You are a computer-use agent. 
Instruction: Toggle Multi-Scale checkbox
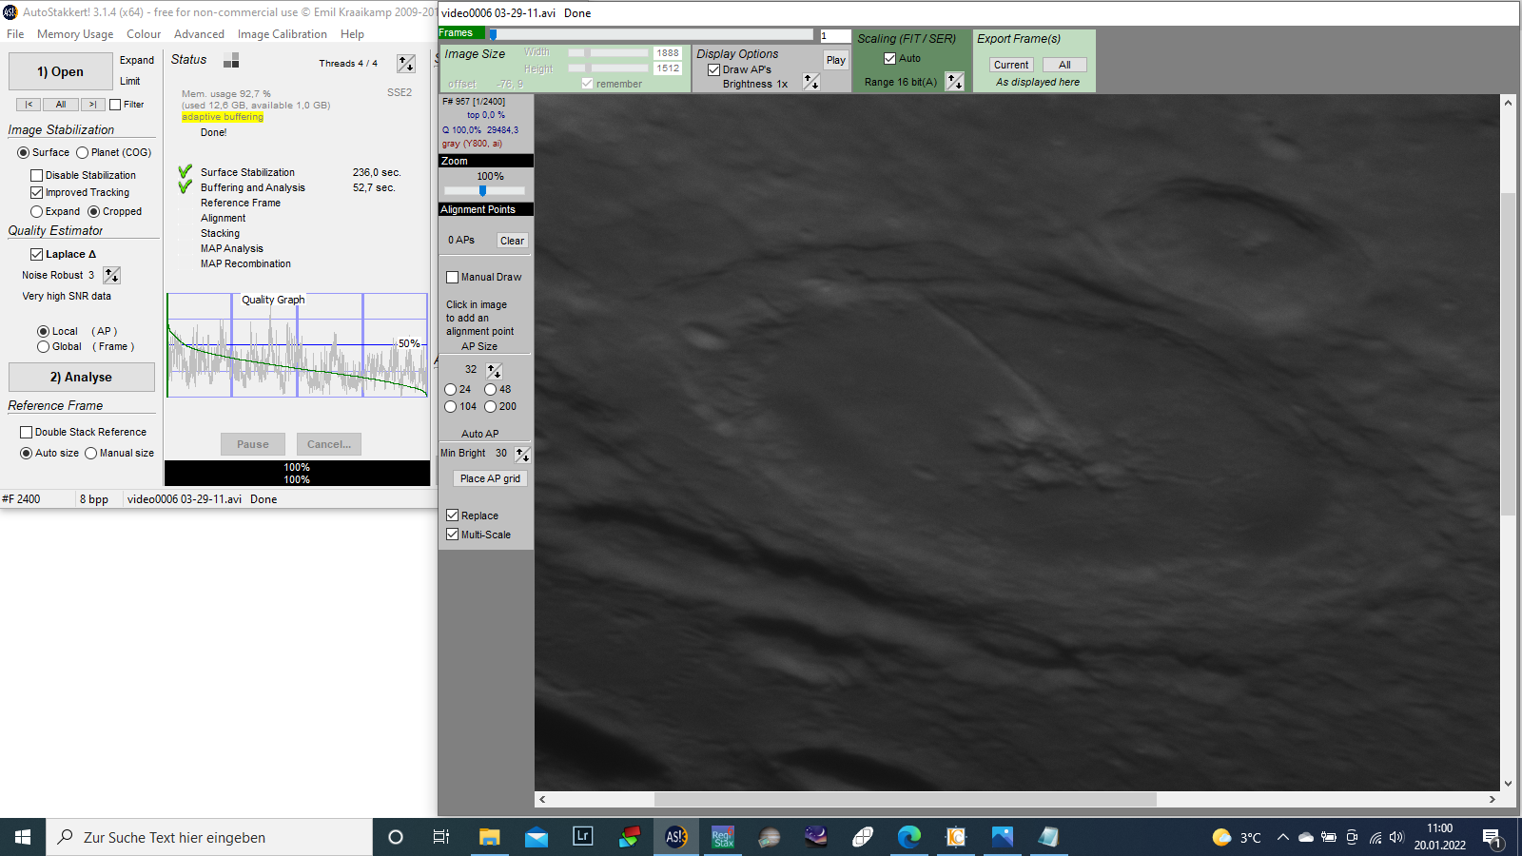[453, 534]
